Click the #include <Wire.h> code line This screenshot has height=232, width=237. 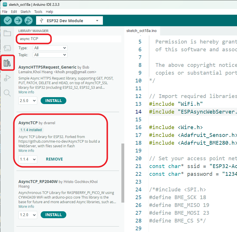(x=176, y=127)
